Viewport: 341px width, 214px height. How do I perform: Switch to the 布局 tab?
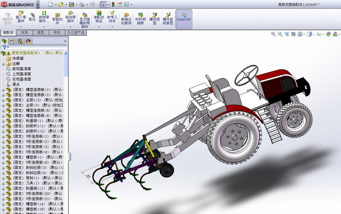24,32
